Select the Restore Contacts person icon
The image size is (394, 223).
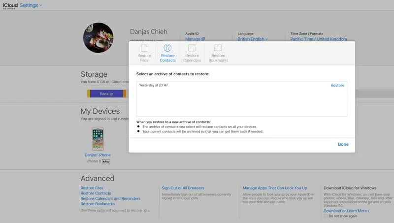[x=167, y=48]
